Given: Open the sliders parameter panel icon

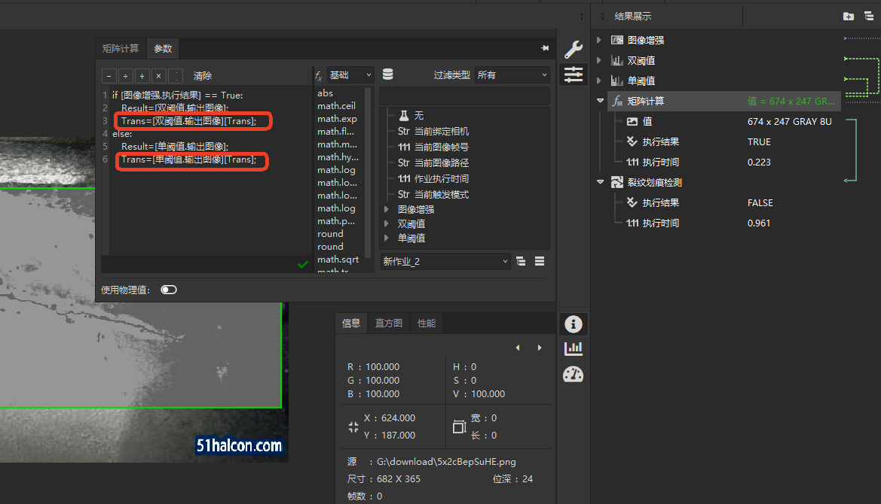Looking at the screenshot, I should [573, 74].
